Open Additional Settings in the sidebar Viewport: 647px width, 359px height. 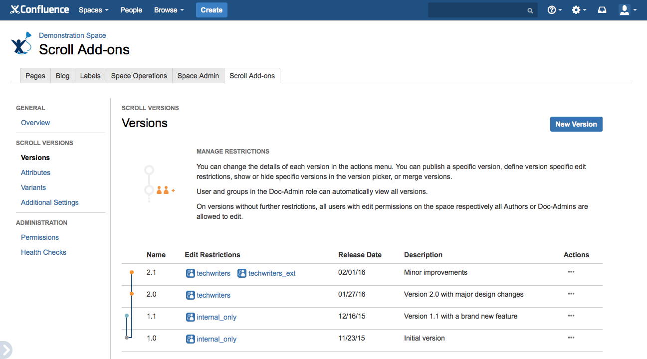coord(50,202)
